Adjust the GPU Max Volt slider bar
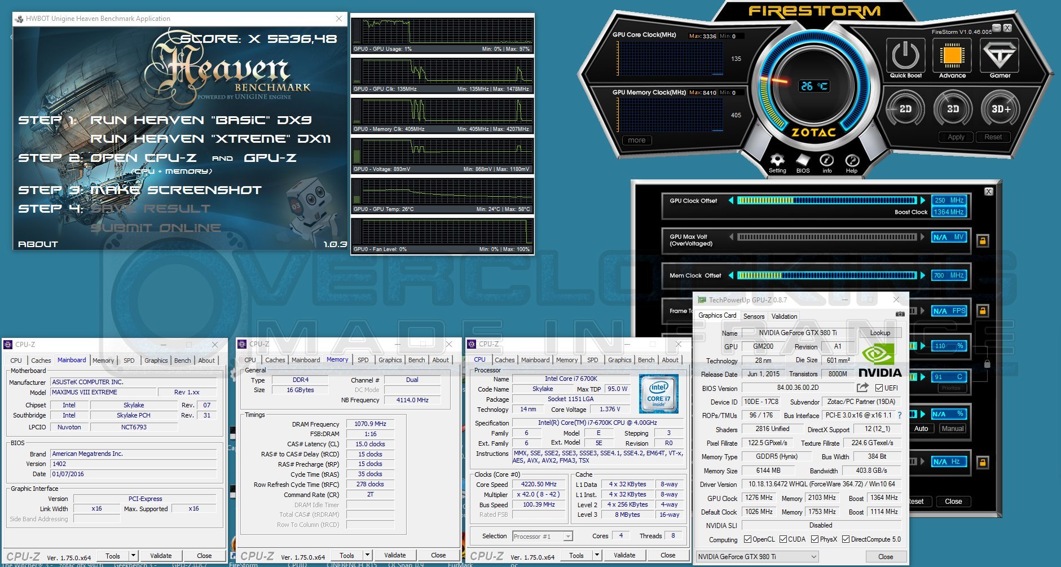The width and height of the screenshot is (1061, 567). (x=827, y=237)
